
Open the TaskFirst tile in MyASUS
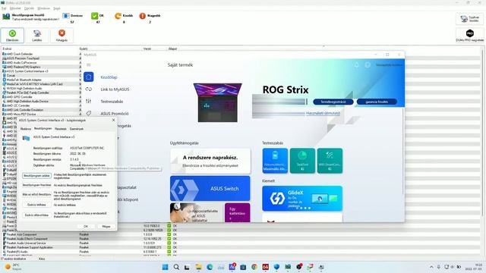tap(302, 160)
